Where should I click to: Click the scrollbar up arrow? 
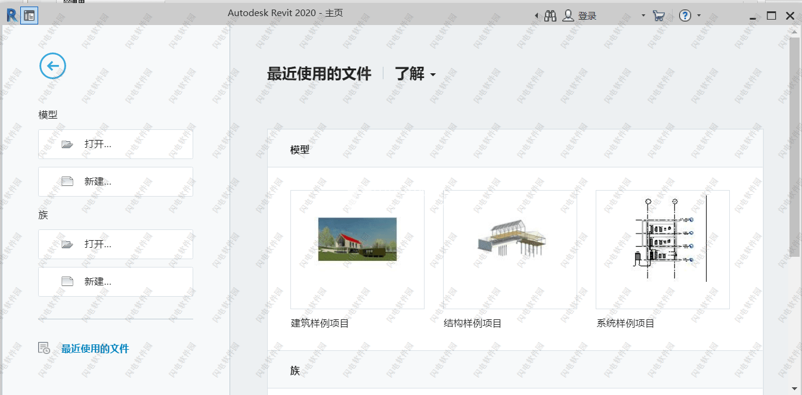click(794, 31)
